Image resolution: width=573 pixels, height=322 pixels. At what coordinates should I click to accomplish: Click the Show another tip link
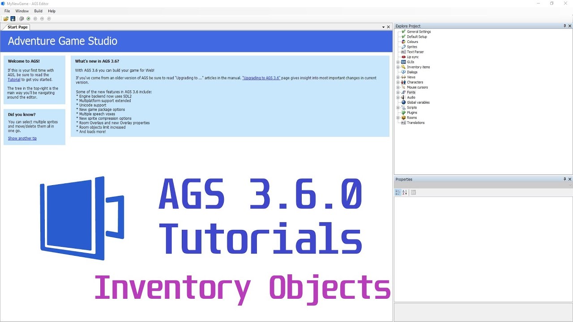(22, 138)
